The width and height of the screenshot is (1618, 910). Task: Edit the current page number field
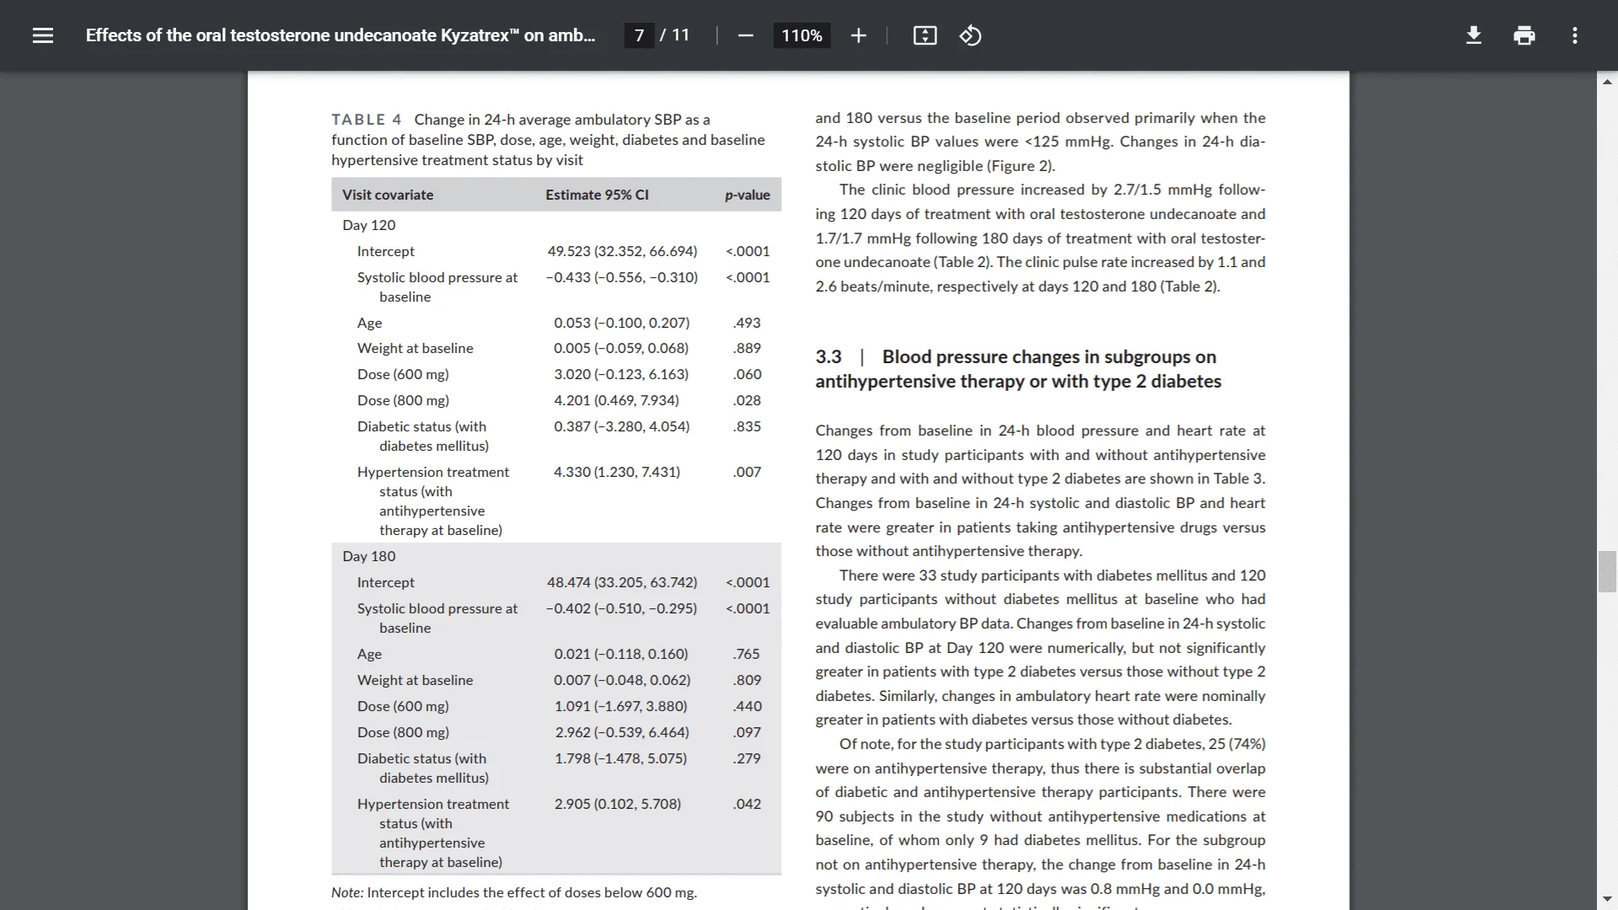[639, 35]
